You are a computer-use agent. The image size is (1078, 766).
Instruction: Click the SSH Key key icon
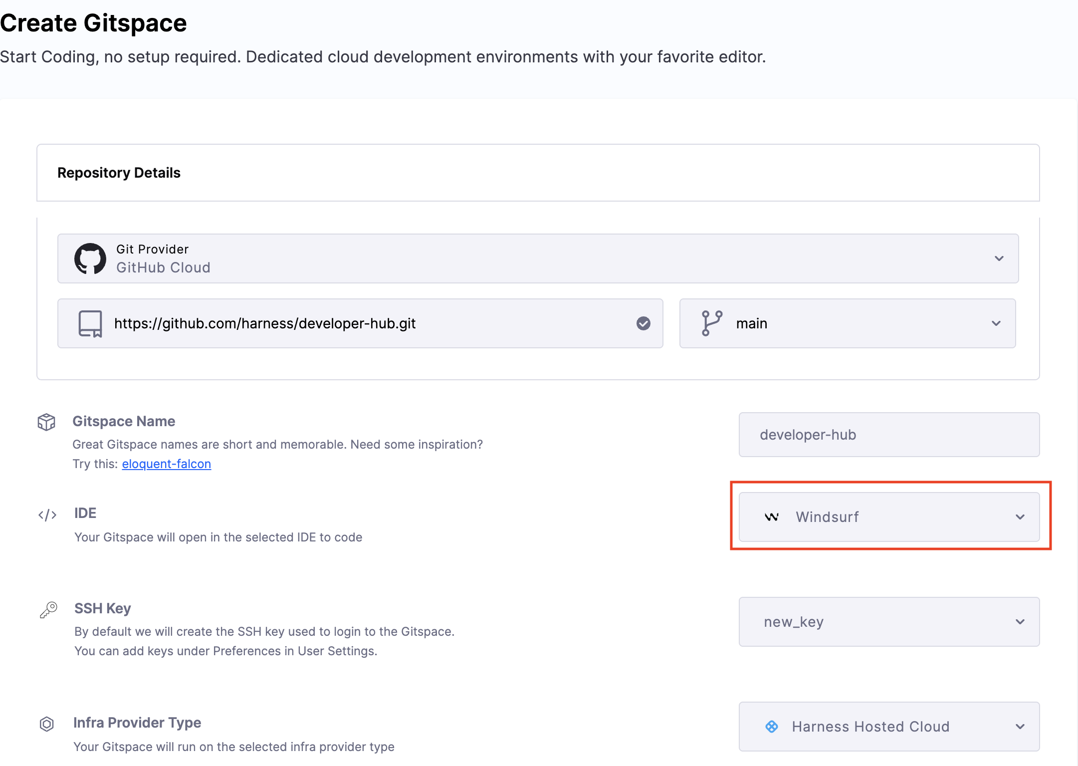pyautogui.click(x=48, y=610)
